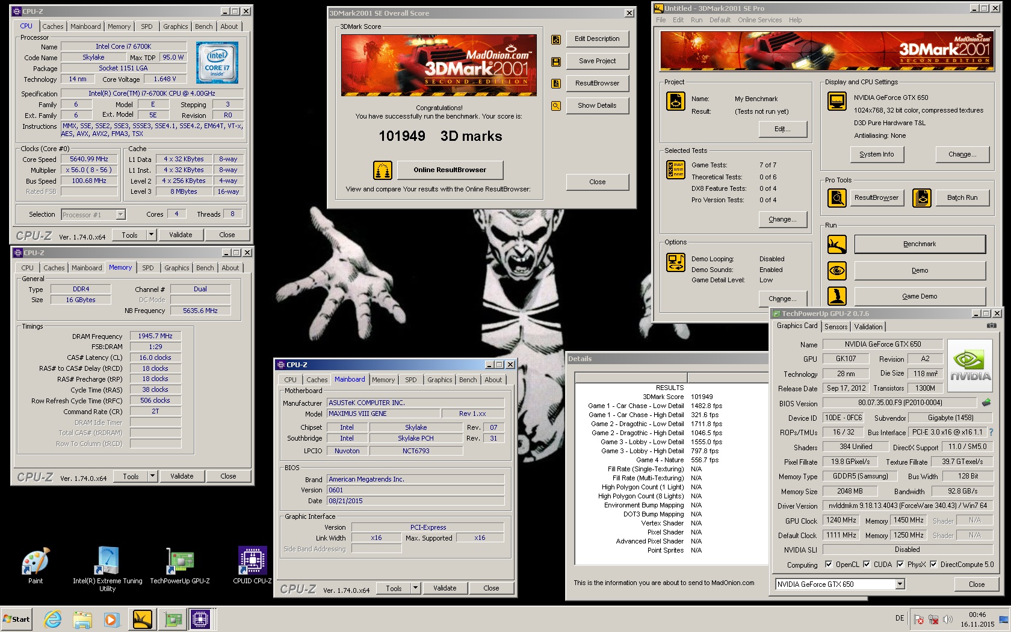Open Intel Extreme Tuning Utility shortcut

pyautogui.click(x=108, y=569)
